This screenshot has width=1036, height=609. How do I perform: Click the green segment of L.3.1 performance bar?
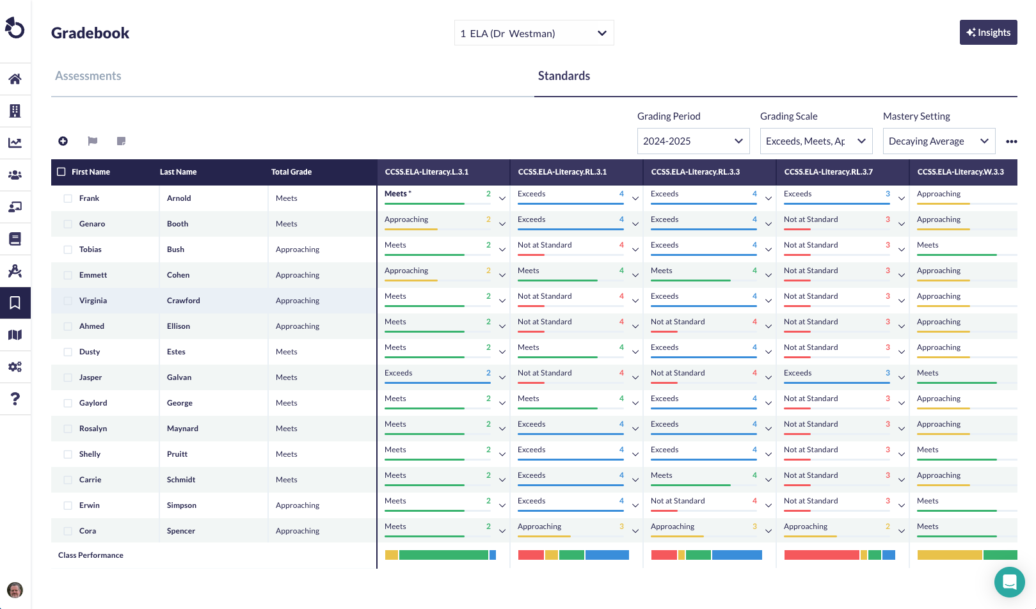click(443, 555)
